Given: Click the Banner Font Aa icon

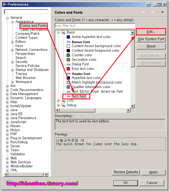Looking at the screenshot, I should tap(69, 42).
